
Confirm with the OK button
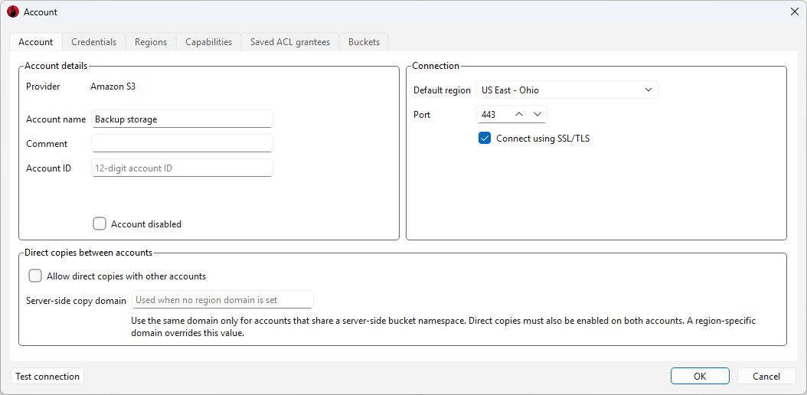pos(700,377)
